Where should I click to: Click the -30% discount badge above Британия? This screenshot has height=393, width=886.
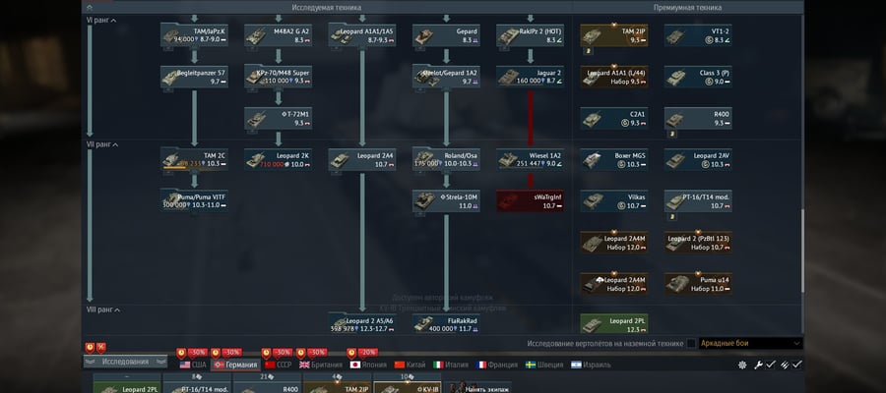pos(317,353)
